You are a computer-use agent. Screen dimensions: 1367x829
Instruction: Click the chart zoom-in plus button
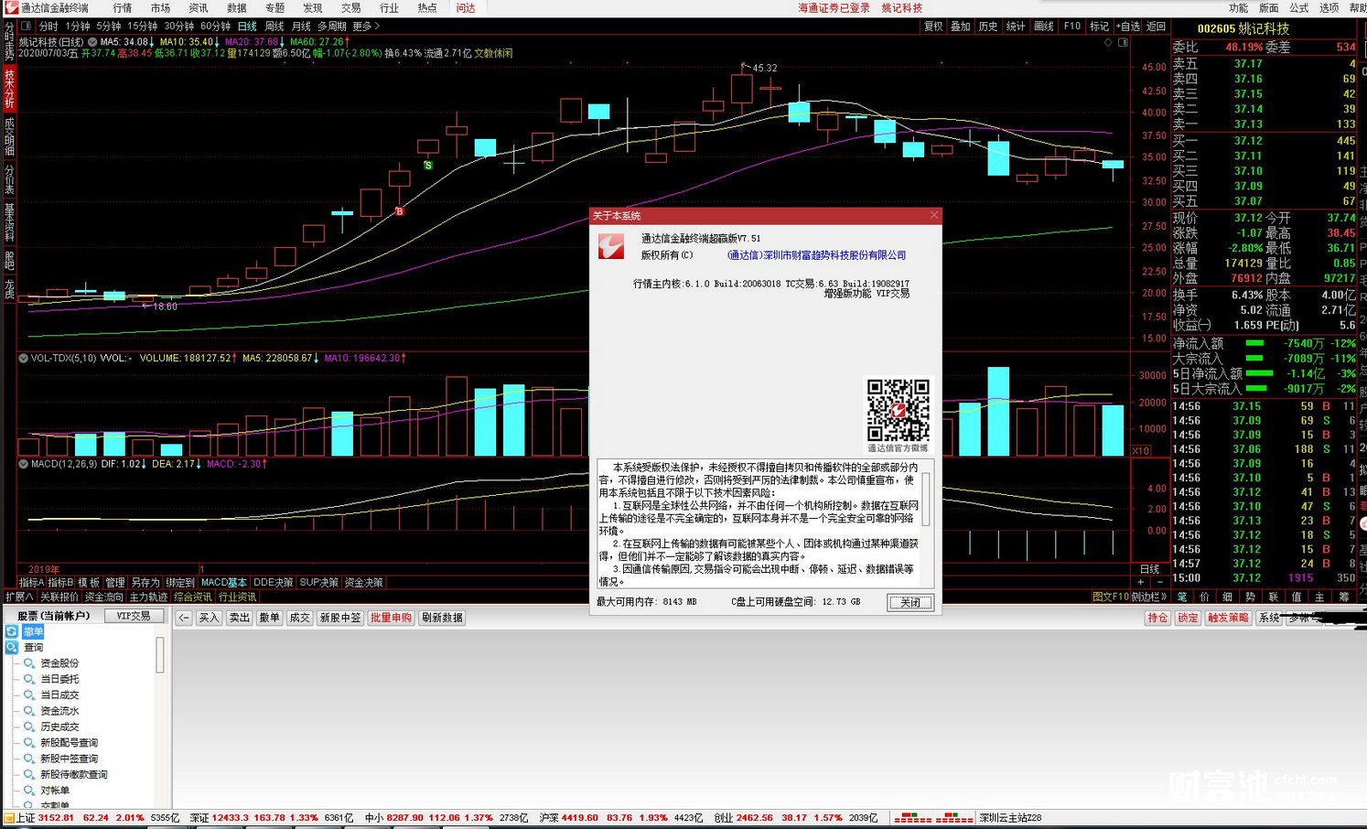pyautogui.click(x=1141, y=582)
